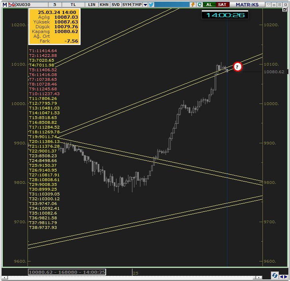Click the Düşük value 10079.76

66,27
